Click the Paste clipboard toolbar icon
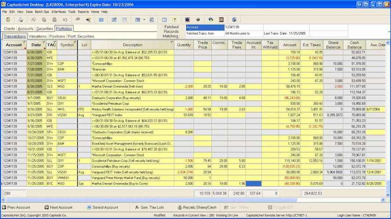This screenshot has width=391, height=219. pos(54,20)
